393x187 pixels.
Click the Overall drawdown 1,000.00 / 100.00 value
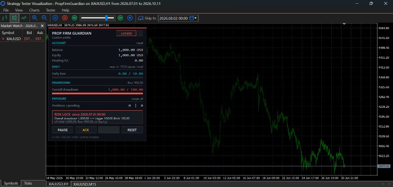click(126, 90)
